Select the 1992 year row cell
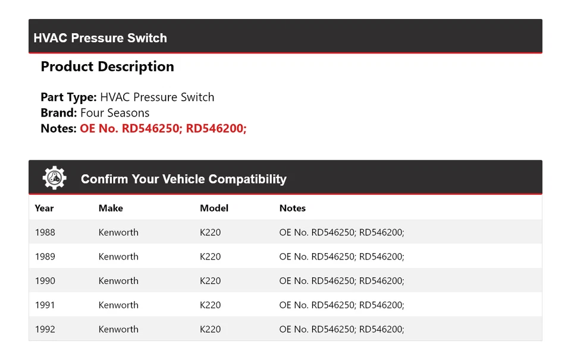Image resolution: width=571 pixels, height=360 pixels. [45, 329]
